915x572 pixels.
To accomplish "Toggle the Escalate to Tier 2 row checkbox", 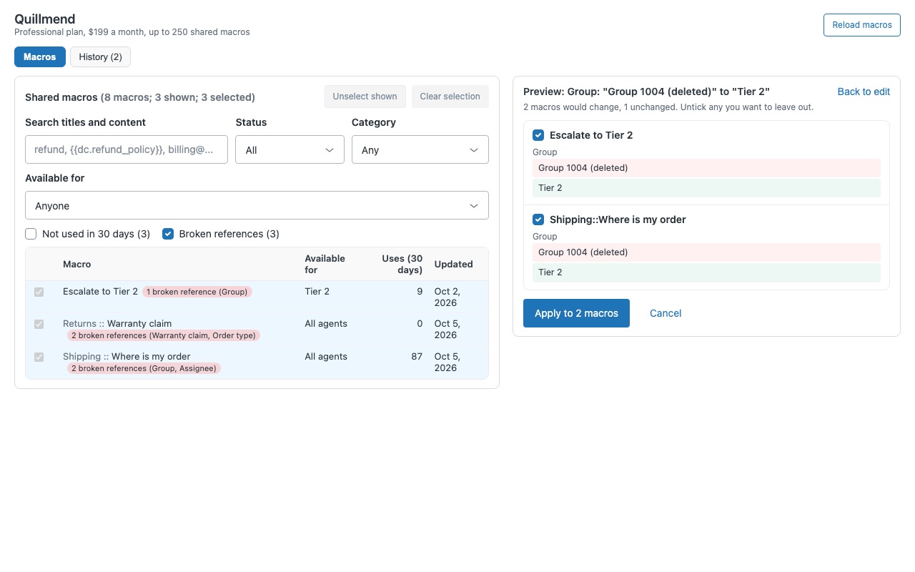I will pyautogui.click(x=39, y=292).
